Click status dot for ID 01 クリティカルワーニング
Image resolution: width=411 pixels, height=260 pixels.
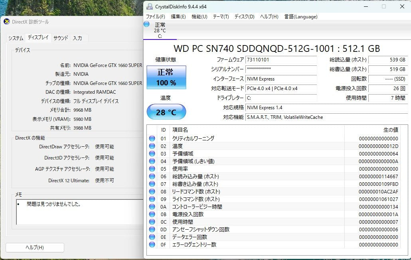[152, 138]
